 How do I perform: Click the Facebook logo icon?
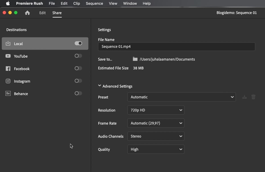[x=8, y=69]
